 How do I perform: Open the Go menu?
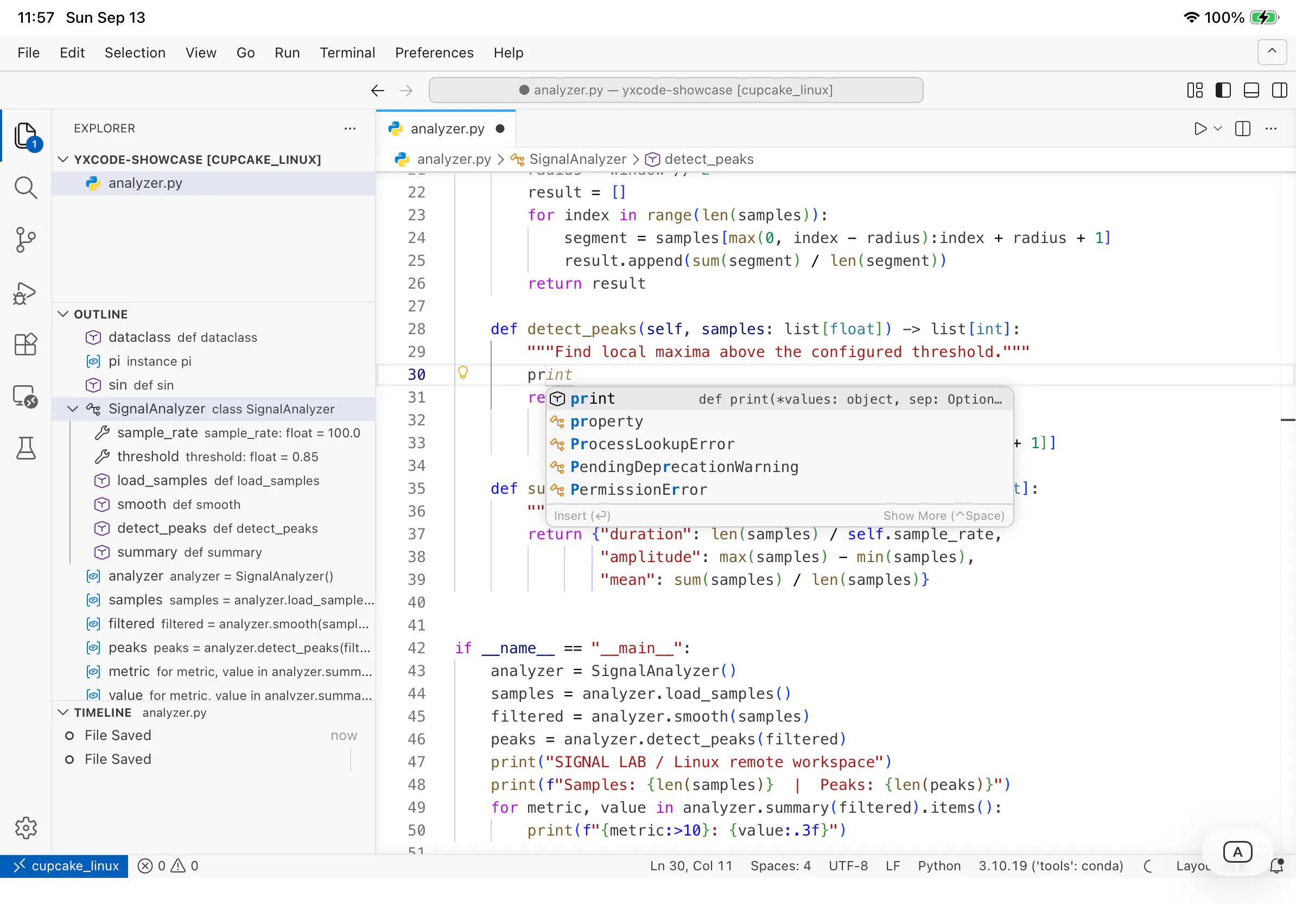point(245,53)
